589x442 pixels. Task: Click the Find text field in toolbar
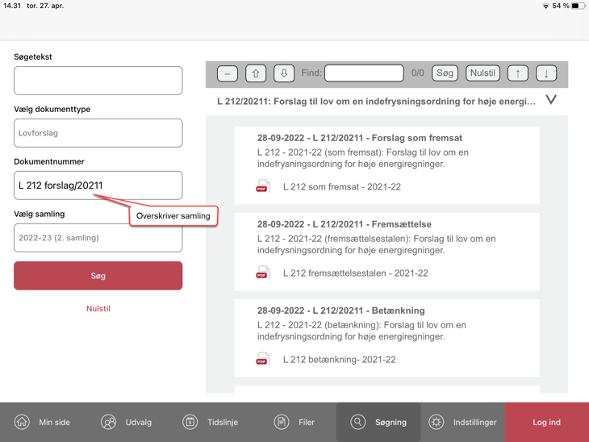[364, 73]
